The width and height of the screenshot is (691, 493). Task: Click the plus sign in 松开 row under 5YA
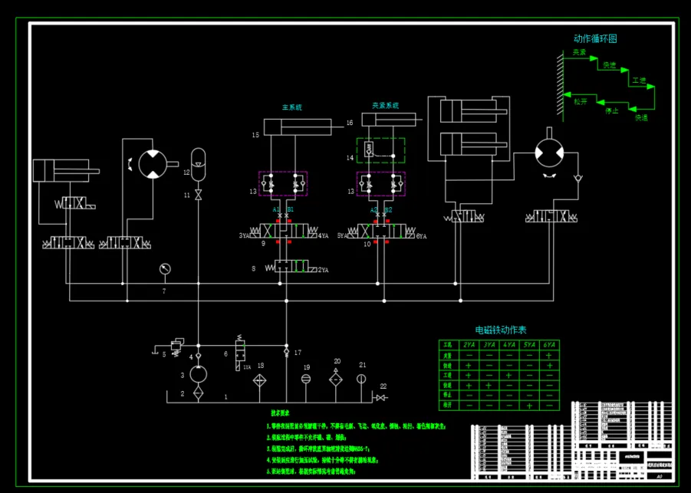point(529,406)
